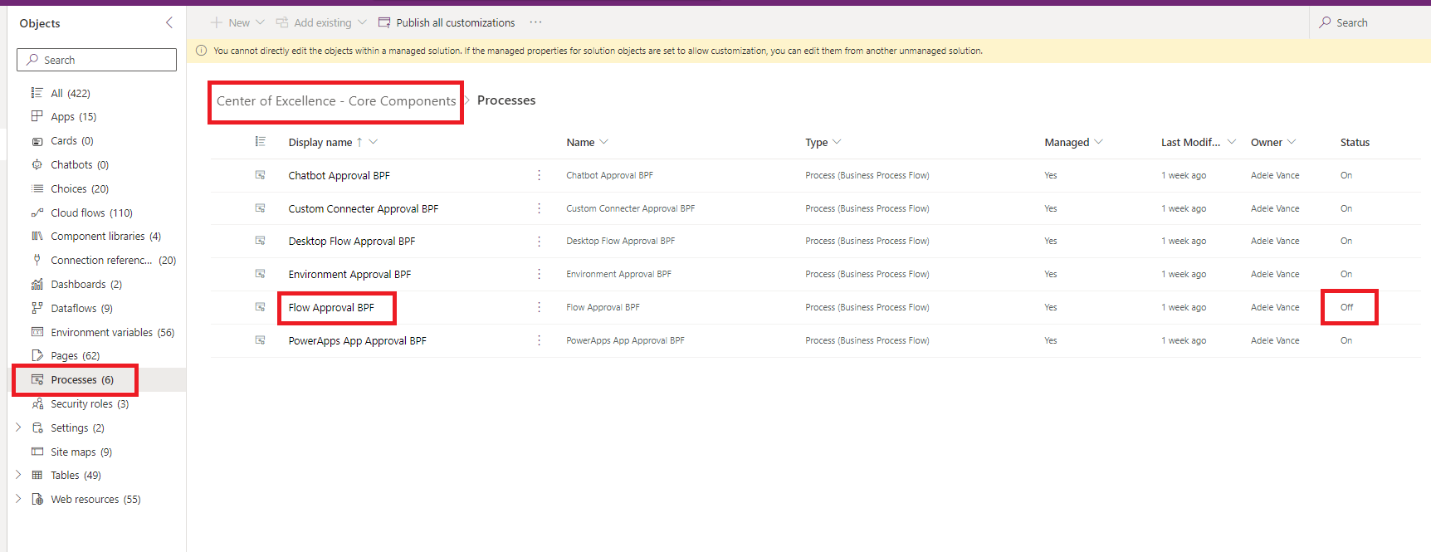This screenshot has width=1431, height=552.
Task: Click the Cards (0) icon
Action: (37, 141)
